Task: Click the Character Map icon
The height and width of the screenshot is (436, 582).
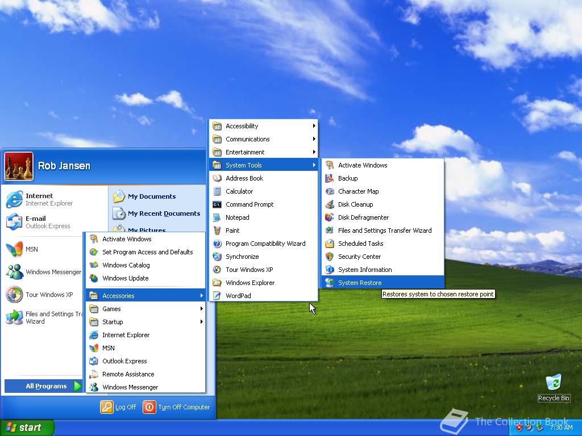Action: coord(329,191)
